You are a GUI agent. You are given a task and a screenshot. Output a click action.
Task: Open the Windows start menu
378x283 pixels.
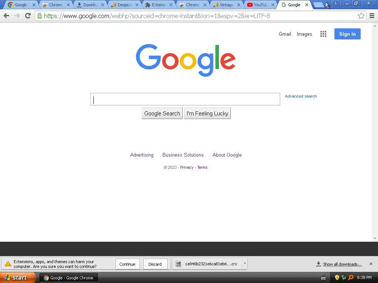tap(18, 277)
